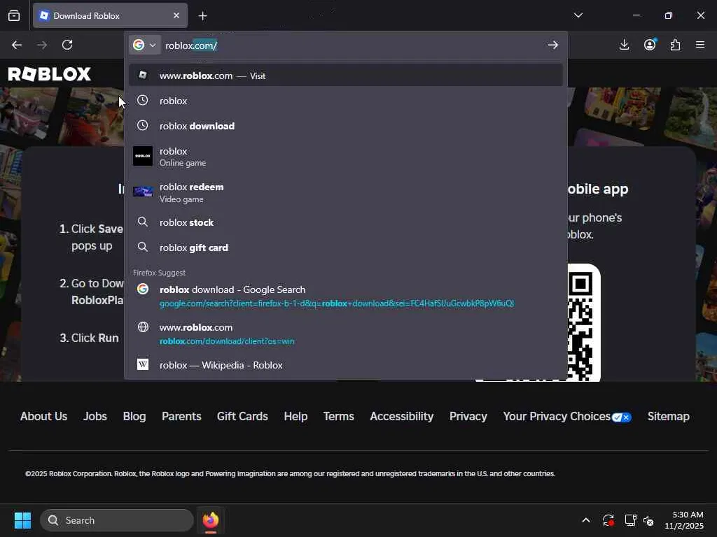The height and width of the screenshot is (537, 717).
Task: Click the Firefox taskbar icon
Action: click(210, 520)
